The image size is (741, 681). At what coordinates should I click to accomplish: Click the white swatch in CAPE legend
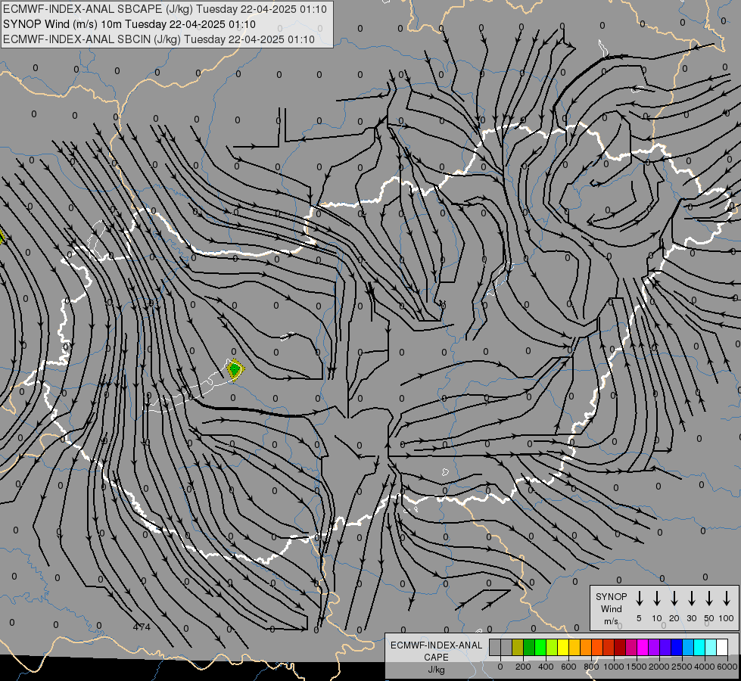721,647
